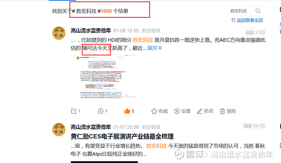
Task: Open 设置 settings hexagon icon
Action: coord(177,111)
